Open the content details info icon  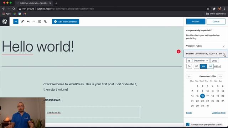tap(40, 21)
